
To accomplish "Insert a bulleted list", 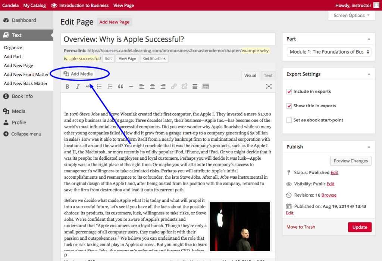I will [99, 86].
